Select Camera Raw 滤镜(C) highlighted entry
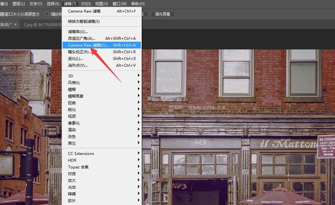Image resolution: width=335 pixels, height=205 pixels. click(102, 45)
